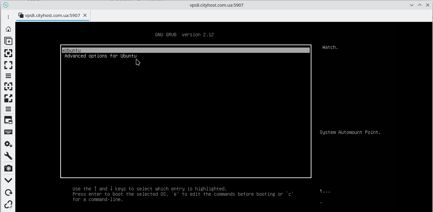433x212 pixels.
Task: Close the vps8.cityhost.com.ua:5907 tab
Action: click(x=85, y=15)
